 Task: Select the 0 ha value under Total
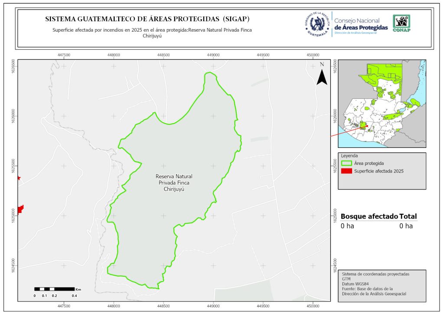(x=406, y=226)
